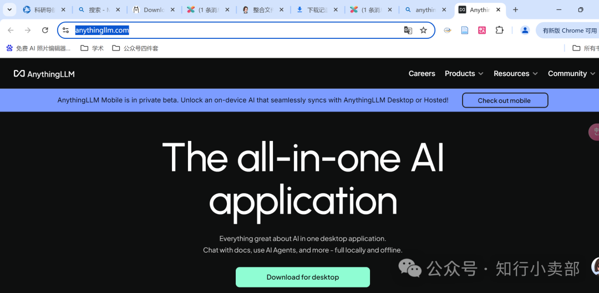Close the 搜索 tab
This screenshot has height=293, width=599.
click(x=118, y=10)
